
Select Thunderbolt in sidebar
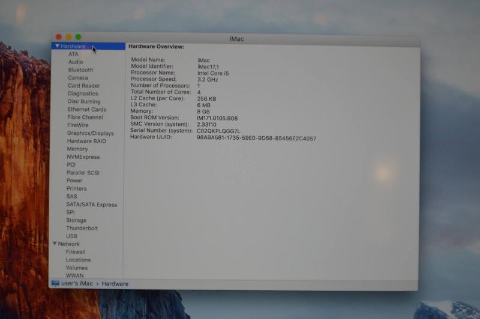click(82, 228)
